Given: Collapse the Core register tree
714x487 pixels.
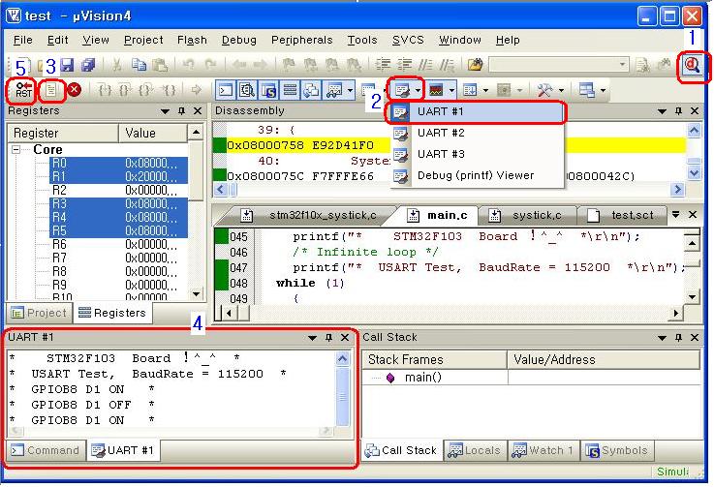Looking at the screenshot, I should point(16,150).
